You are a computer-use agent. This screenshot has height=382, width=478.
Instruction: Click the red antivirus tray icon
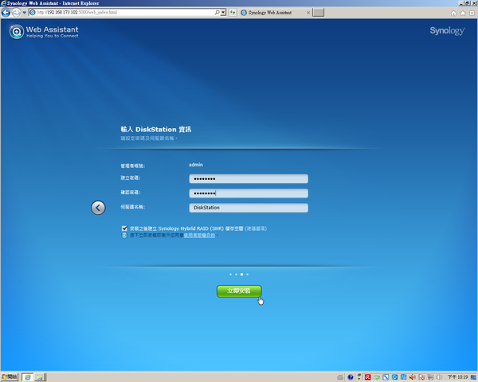367,377
